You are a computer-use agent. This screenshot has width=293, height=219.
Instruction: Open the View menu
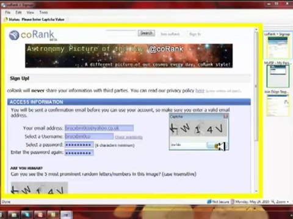pos(31,13)
